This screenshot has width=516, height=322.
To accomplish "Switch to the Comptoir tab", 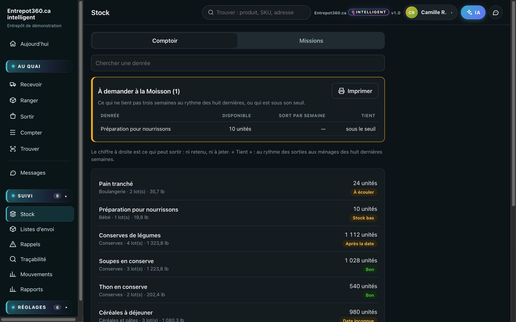I will [x=165, y=41].
